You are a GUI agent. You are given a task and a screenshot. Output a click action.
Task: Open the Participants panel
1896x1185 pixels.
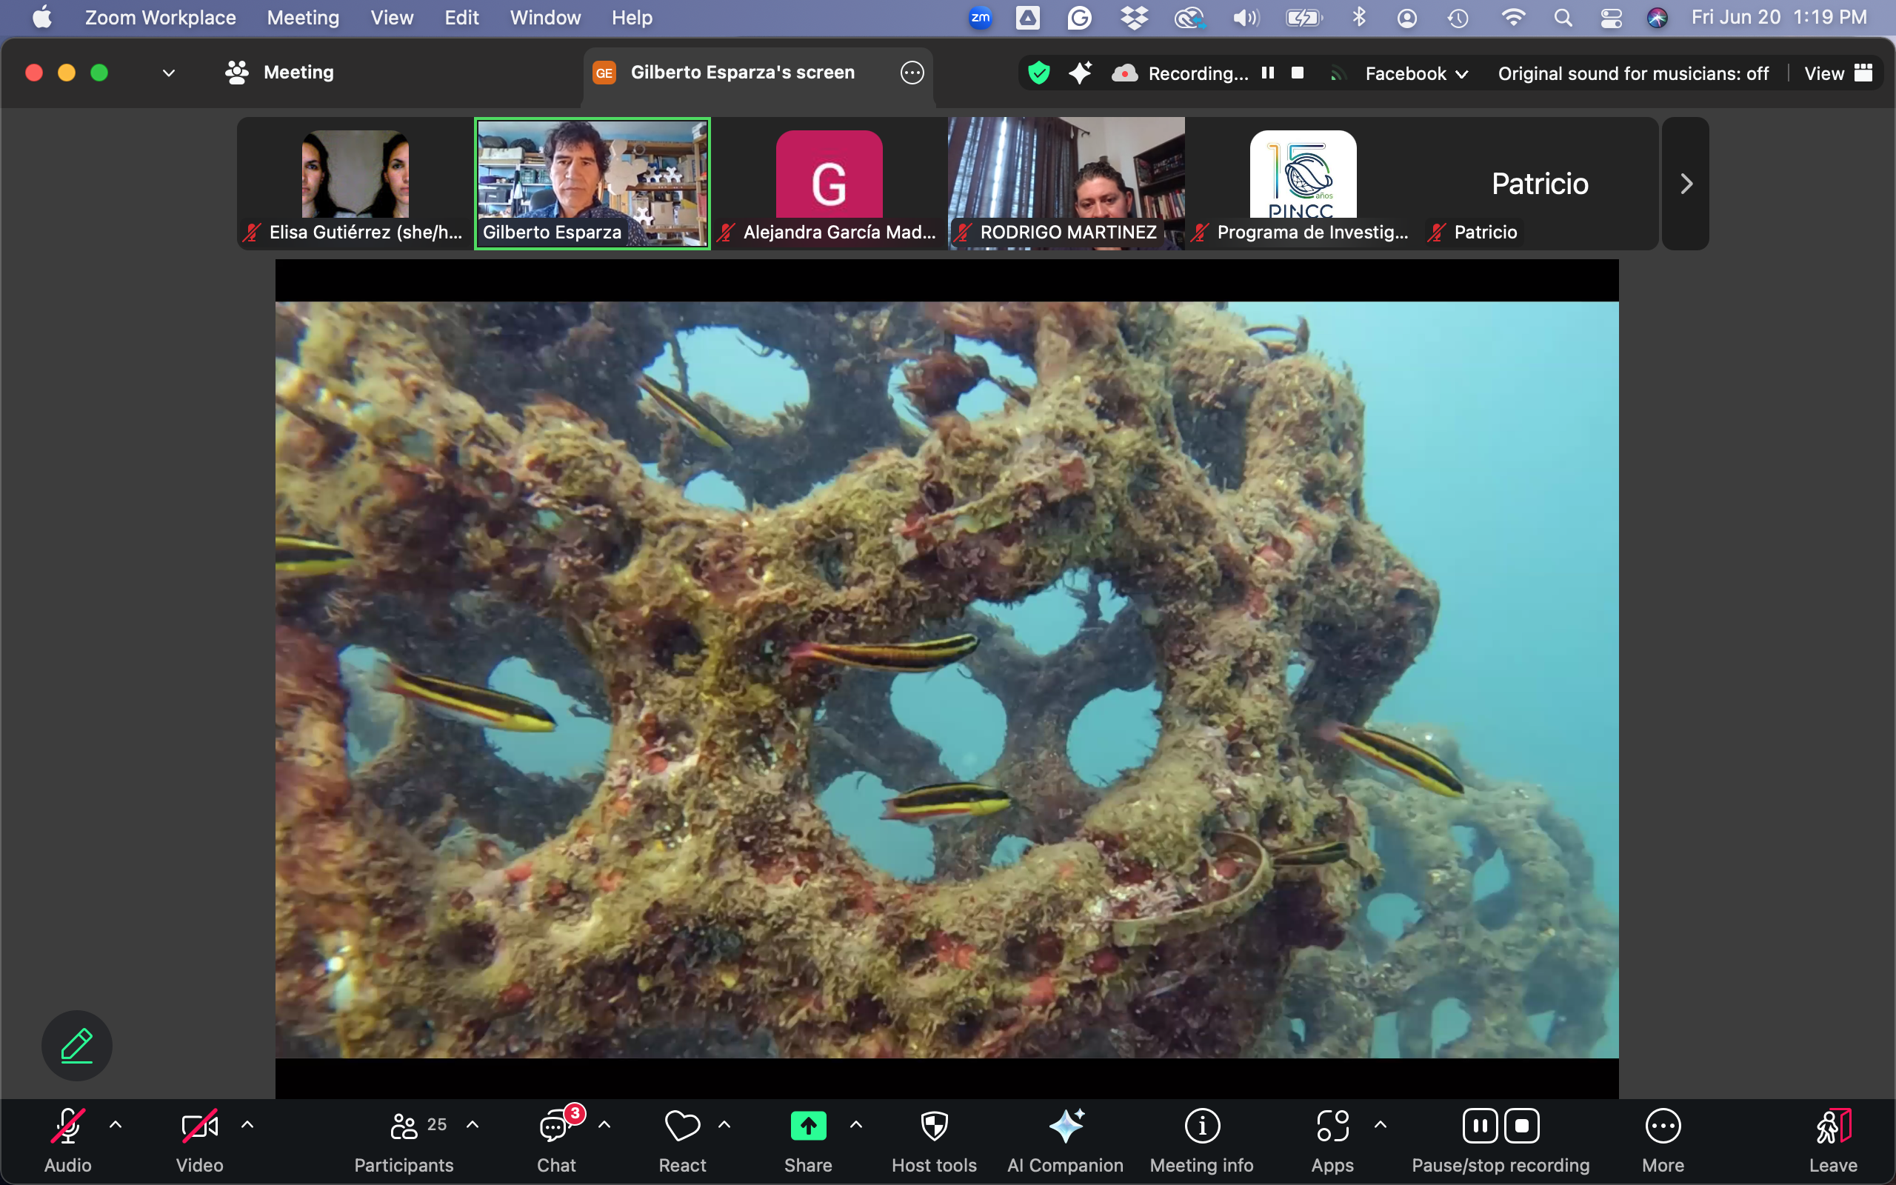tap(404, 1141)
